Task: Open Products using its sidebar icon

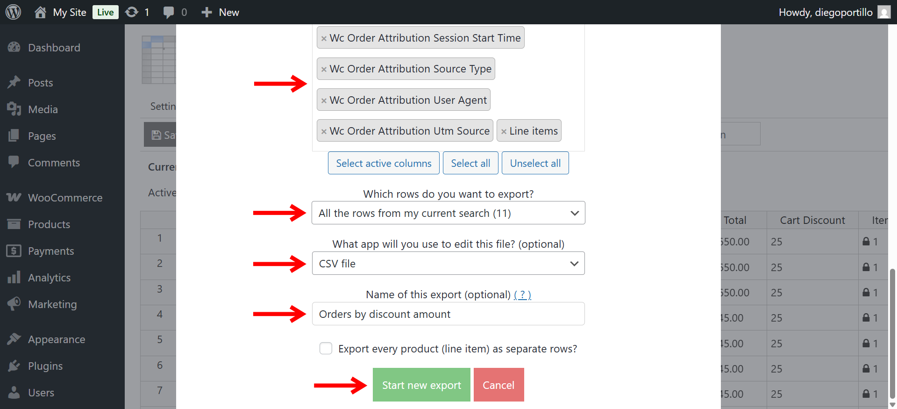Action: tap(14, 224)
